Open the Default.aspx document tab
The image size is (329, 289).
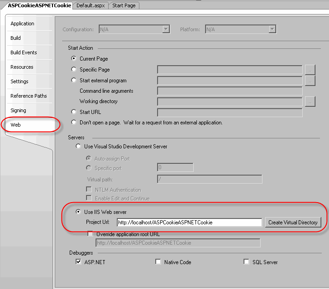pyautogui.click(x=90, y=5)
